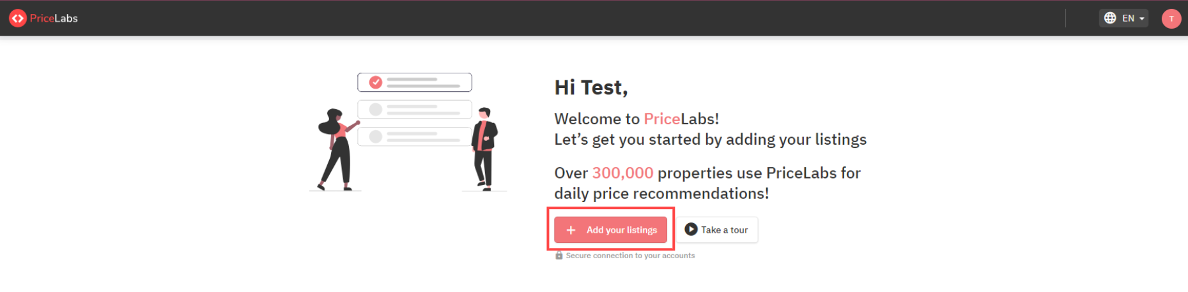The width and height of the screenshot is (1188, 292).
Task: Select the top checked card in the illustration
Action: tap(415, 82)
